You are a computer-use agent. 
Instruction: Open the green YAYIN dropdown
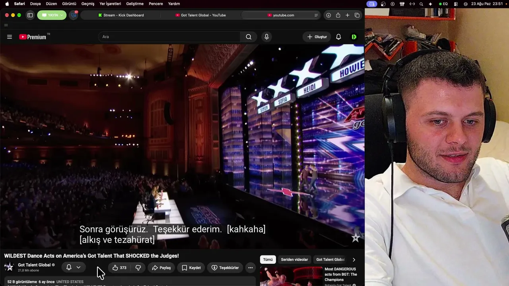52,15
